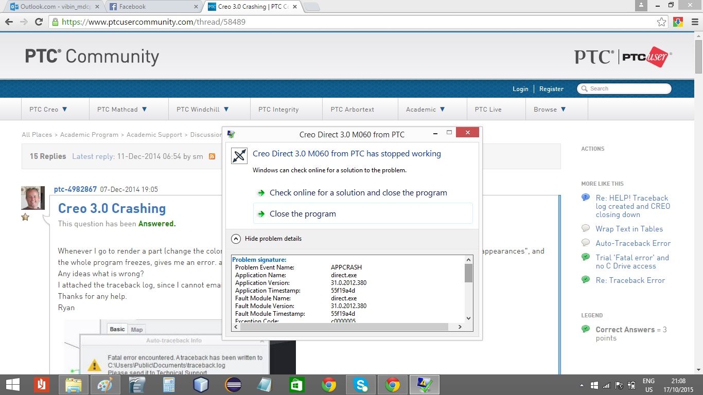Click the speech bubble beside Wrap Text in Tables
The image size is (703, 395).
(x=586, y=228)
